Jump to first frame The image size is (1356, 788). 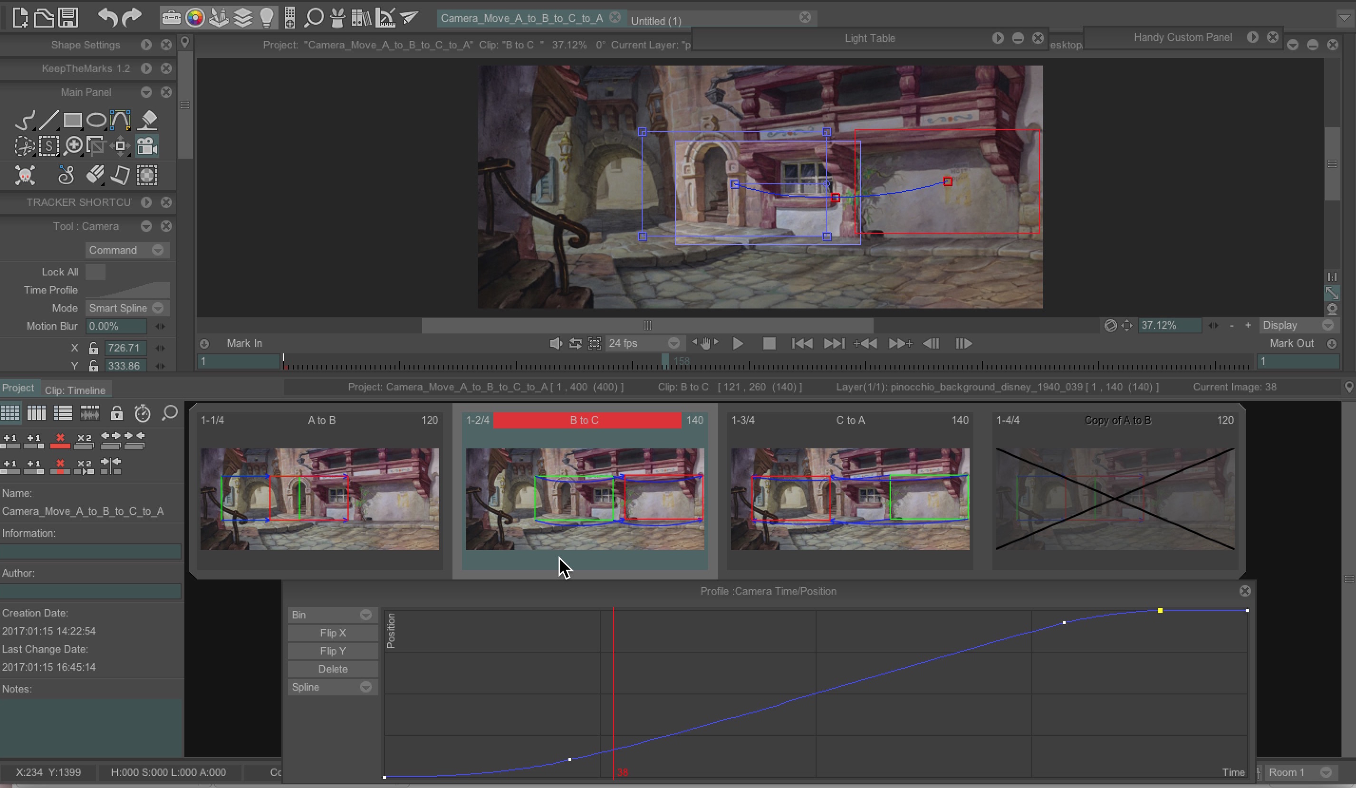point(802,343)
